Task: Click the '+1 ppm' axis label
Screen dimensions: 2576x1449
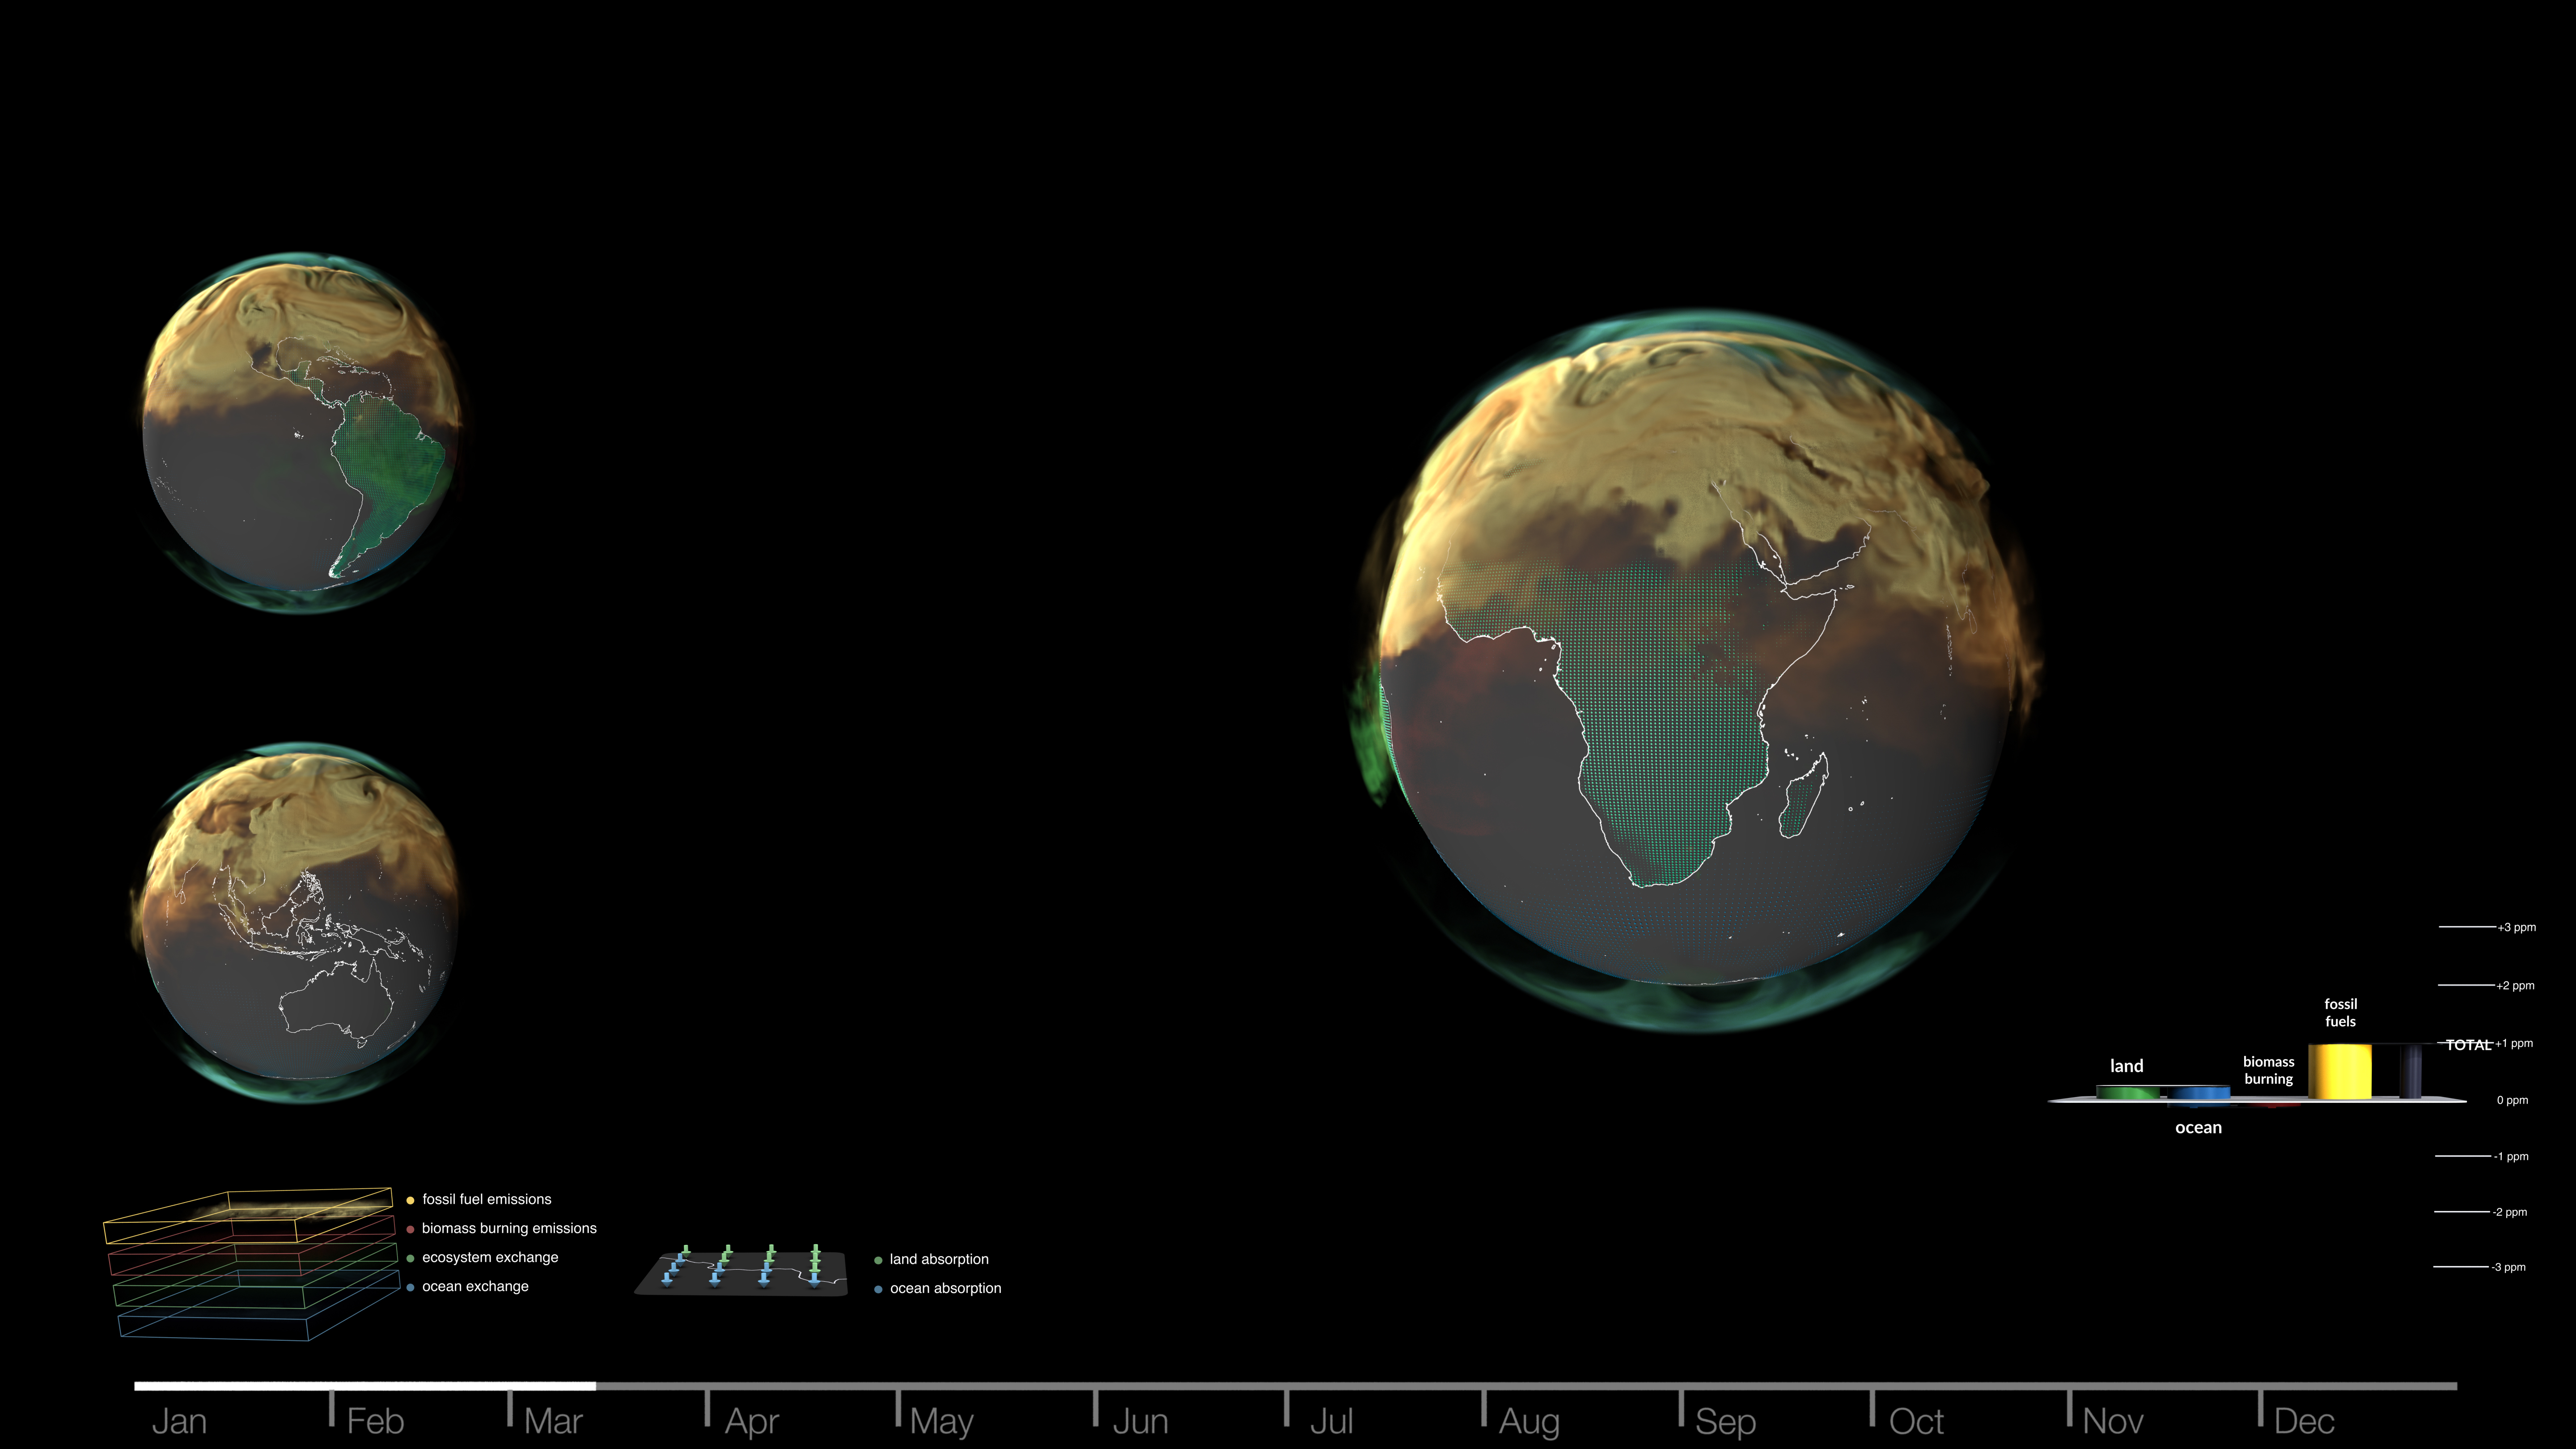Action: tap(2514, 1043)
